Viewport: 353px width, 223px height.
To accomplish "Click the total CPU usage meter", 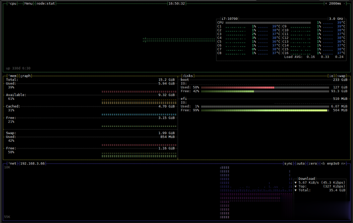I will tap(268, 23).
